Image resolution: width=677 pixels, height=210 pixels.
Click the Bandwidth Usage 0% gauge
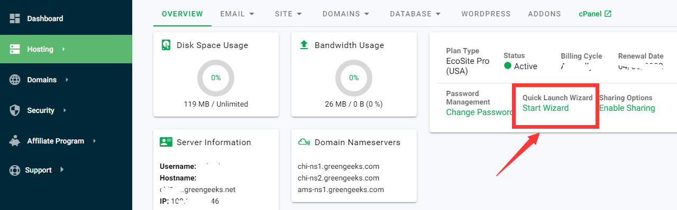[x=354, y=78]
